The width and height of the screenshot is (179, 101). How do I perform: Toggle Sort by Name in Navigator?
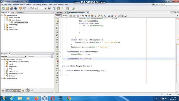tap(28, 91)
